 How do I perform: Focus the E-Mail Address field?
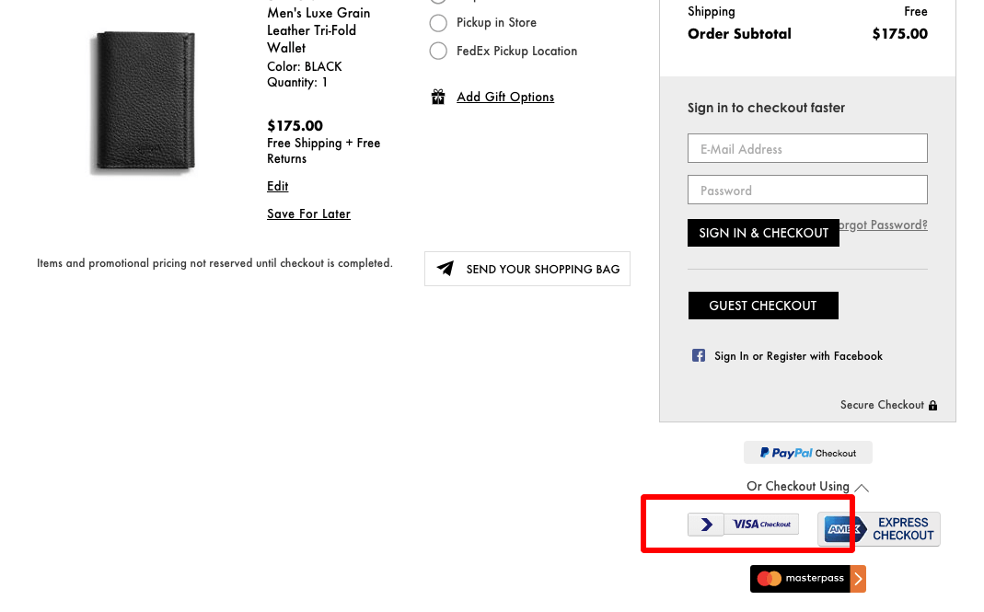[807, 149]
